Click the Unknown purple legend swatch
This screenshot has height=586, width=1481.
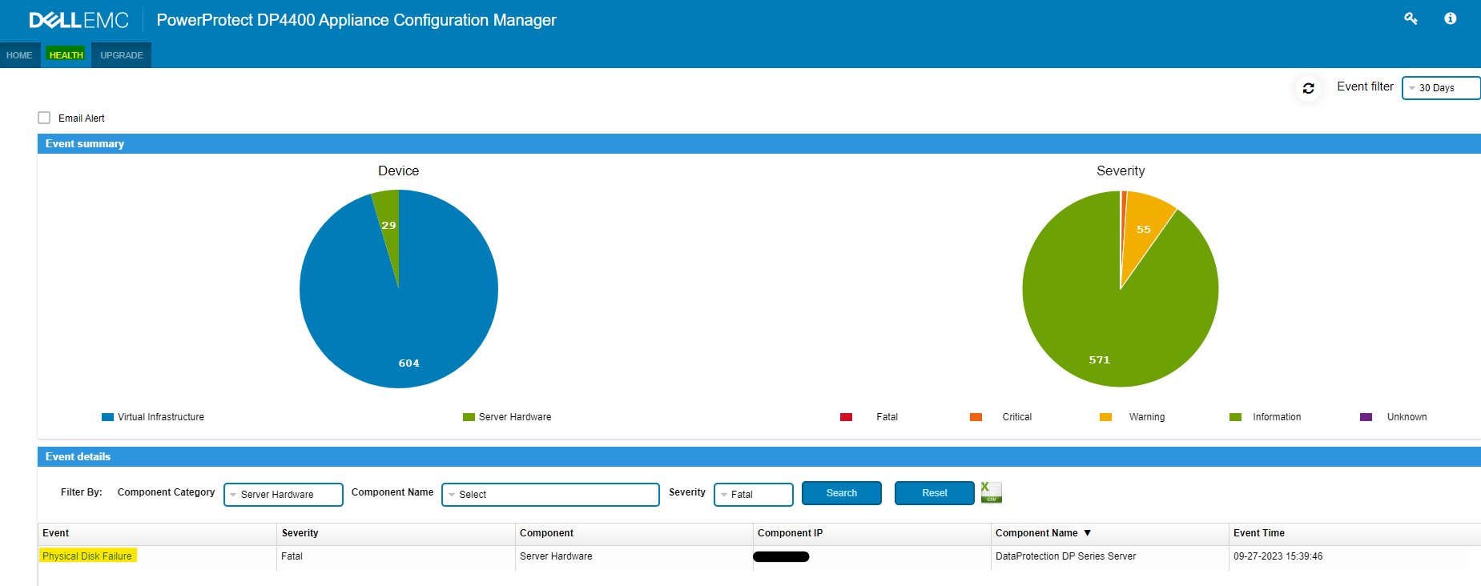click(x=1366, y=417)
